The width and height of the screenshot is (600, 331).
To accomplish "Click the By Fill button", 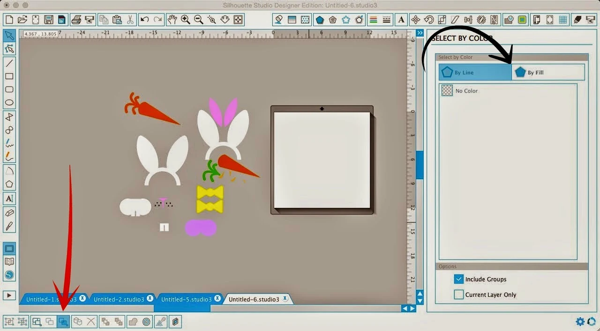I will click(x=548, y=72).
